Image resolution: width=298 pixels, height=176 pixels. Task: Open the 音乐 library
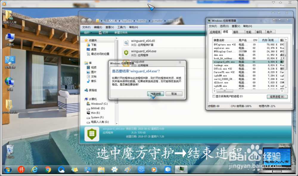pos(91,81)
